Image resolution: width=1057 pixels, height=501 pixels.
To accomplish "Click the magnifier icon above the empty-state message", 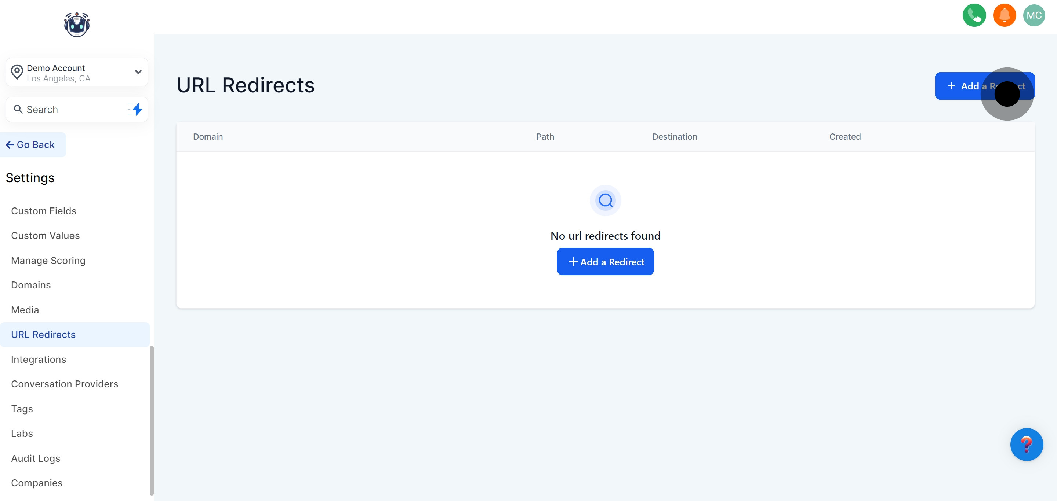I will tap(605, 201).
